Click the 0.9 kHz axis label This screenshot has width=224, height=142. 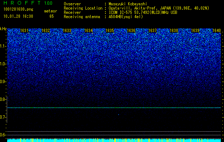point(3,82)
